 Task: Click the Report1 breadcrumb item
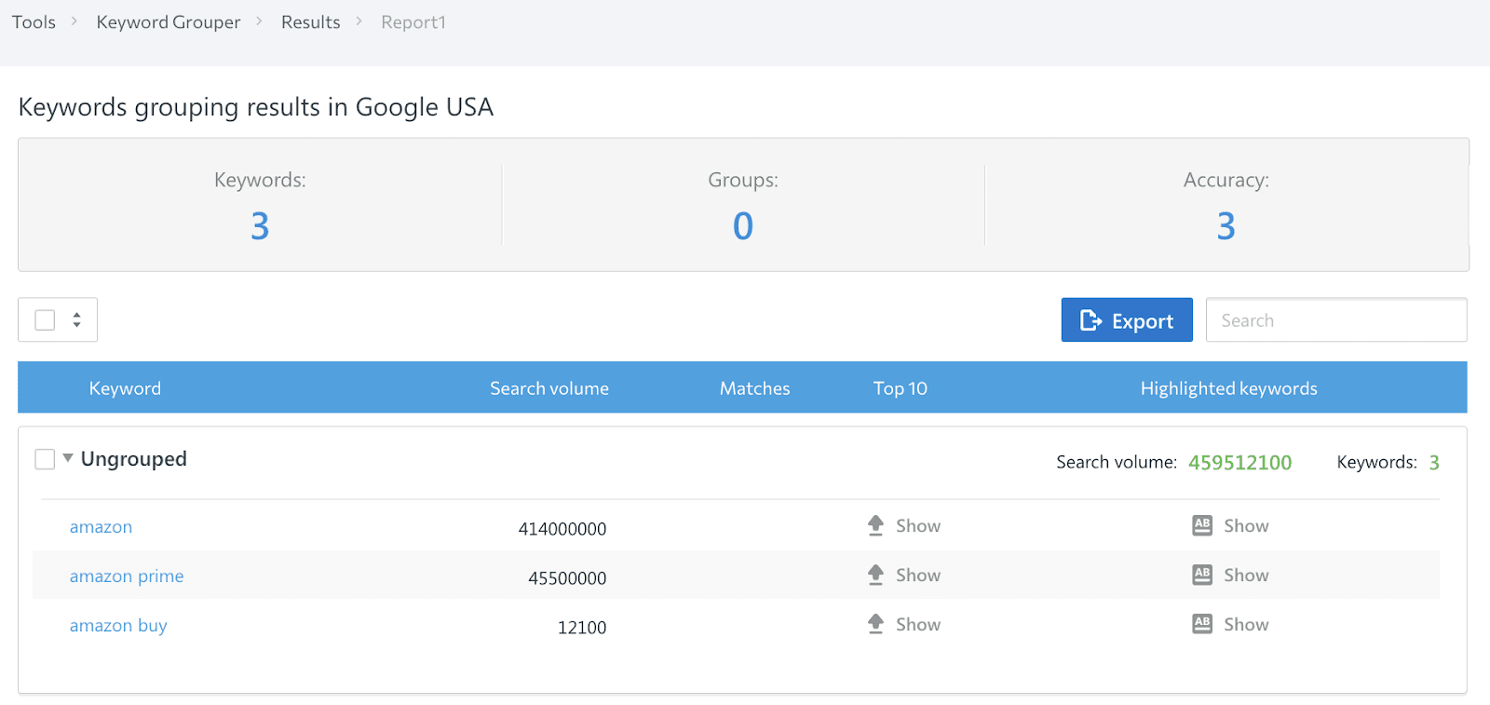point(413,22)
